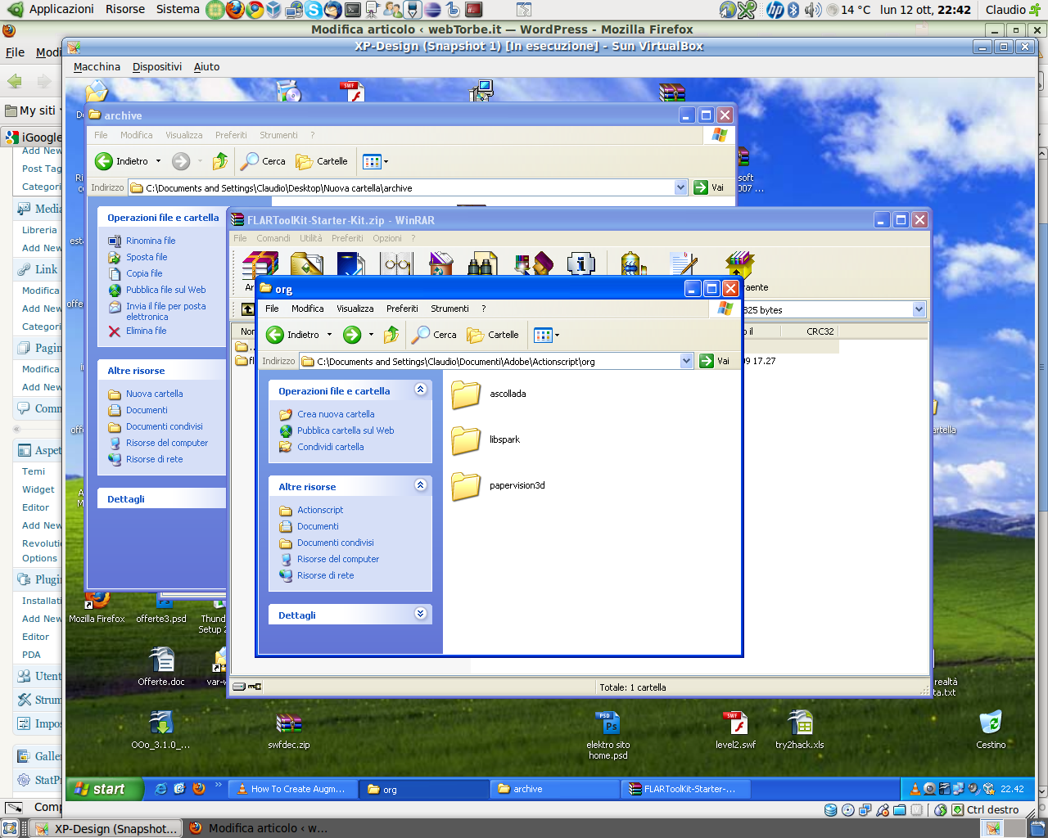Viewport: 1048px width, 838px height.
Task: Open Comandi menu in WinRAR window
Action: (273, 238)
